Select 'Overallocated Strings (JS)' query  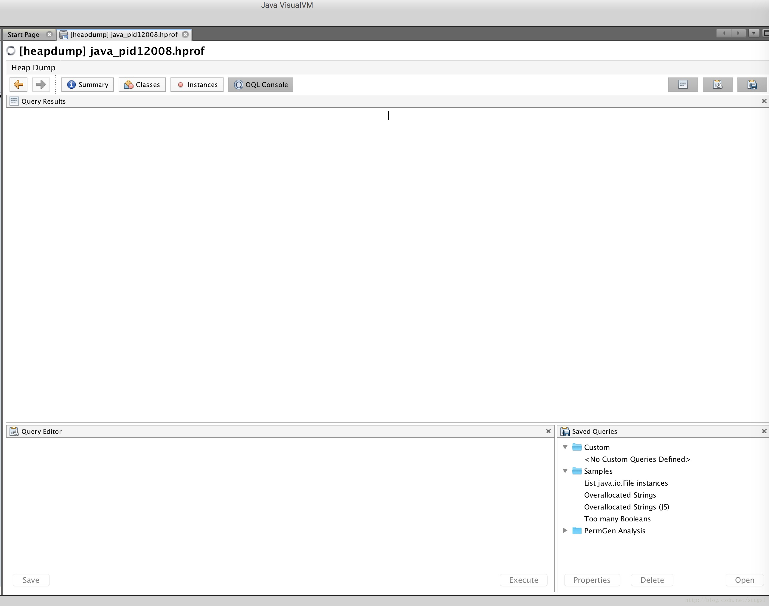pyautogui.click(x=627, y=507)
